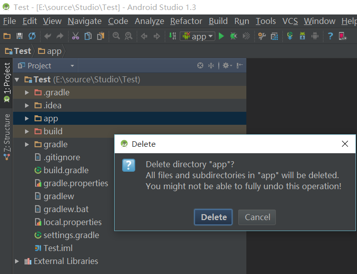The height and width of the screenshot is (274, 357).
Task: Open the Refactor menu
Action: click(x=186, y=21)
